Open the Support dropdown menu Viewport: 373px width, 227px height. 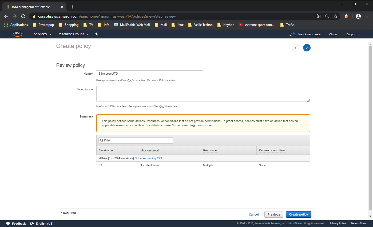click(353, 34)
